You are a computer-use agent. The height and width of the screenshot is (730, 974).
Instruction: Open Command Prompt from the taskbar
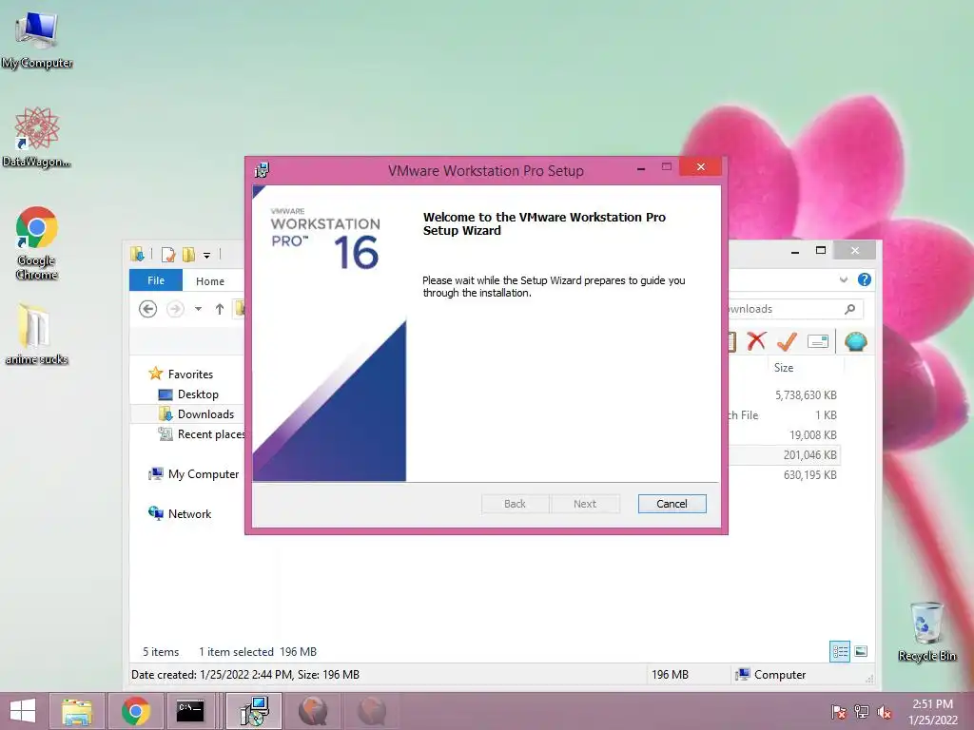[190, 711]
